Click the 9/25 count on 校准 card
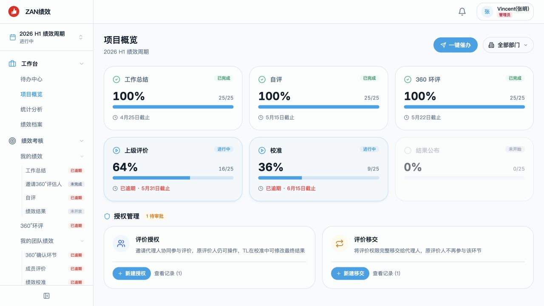The width and height of the screenshot is (544, 306). 373,169
